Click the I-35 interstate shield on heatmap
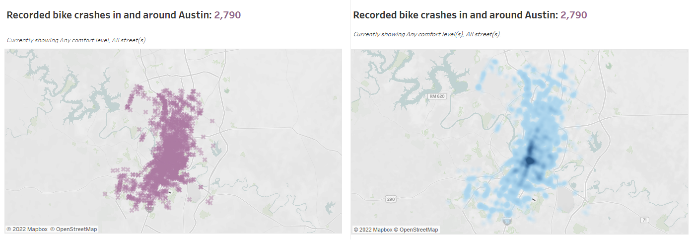This screenshot has width=693, height=240. coord(506,221)
